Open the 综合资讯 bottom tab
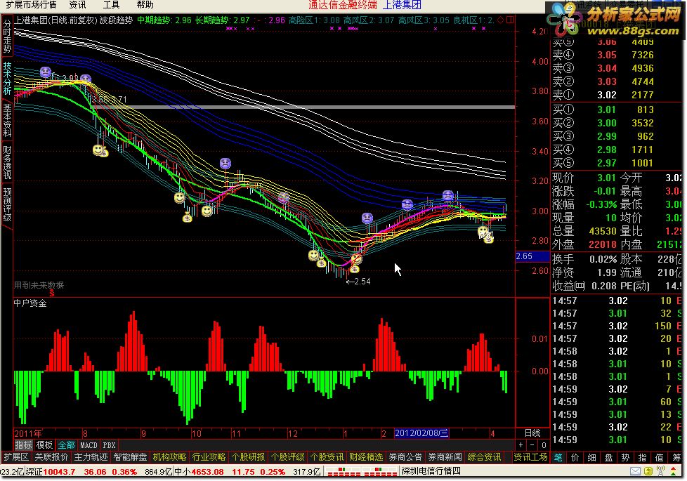The width and height of the screenshot is (687, 481). click(485, 457)
